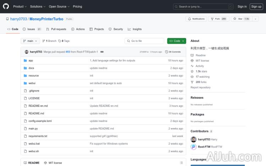This screenshot has height=166, width=266.
Task: Click the GitHub logo icon
Action: 6,6
